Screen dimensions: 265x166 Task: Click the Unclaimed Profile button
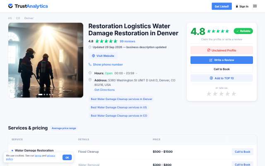[x=222, y=50]
